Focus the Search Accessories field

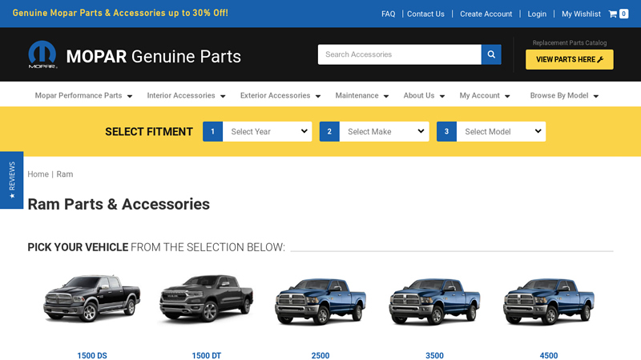click(399, 54)
